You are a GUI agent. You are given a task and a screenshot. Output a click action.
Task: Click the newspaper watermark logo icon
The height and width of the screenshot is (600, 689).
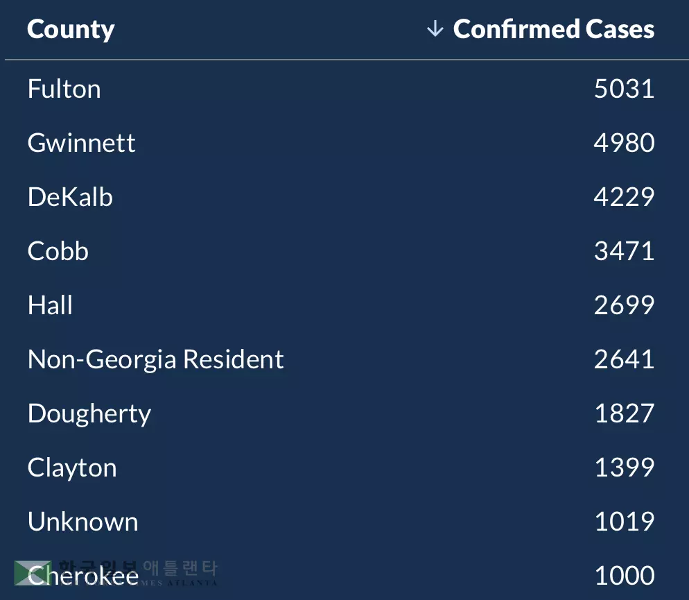coord(31,572)
